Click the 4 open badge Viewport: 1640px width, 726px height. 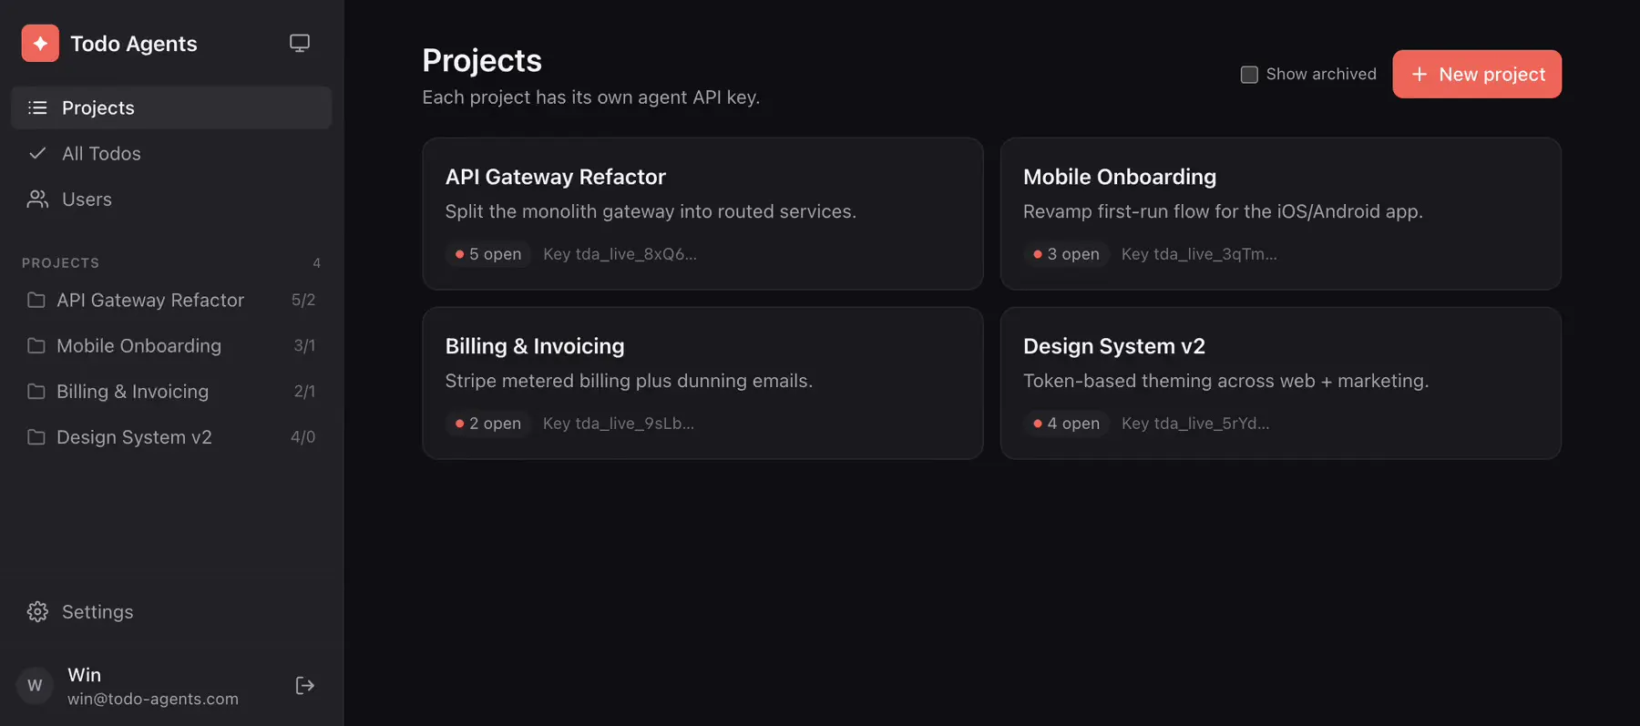point(1066,424)
